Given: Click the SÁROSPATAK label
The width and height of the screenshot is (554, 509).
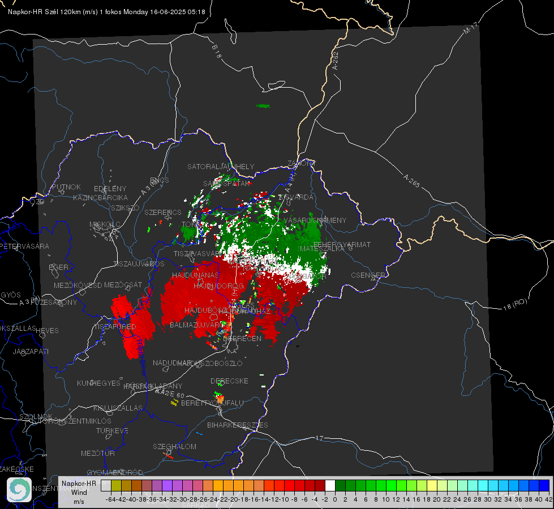Looking at the screenshot, I should tap(226, 183).
